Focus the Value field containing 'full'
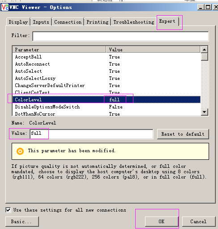Image resolution: width=218 pixels, height=229 pixels. [x=91, y=134]
